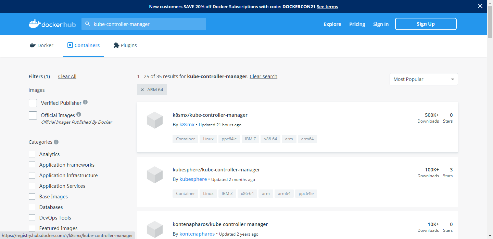The height and width of the screenshot is (239, 493).
Task: Remove the ARM 64 filter chip
Action: point(143,89)
